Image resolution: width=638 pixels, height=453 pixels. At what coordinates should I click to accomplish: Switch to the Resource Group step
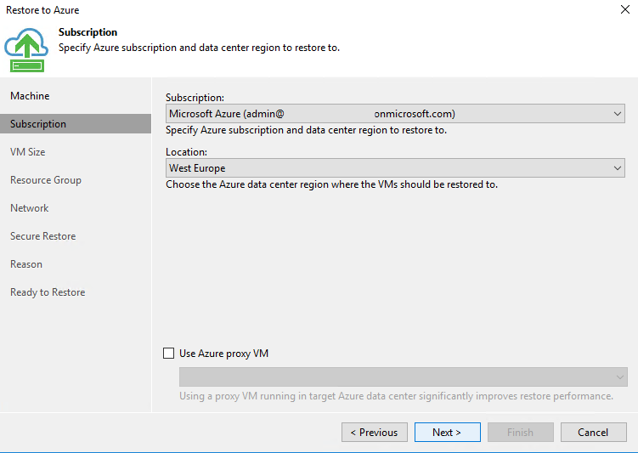(x=46, y=180)
